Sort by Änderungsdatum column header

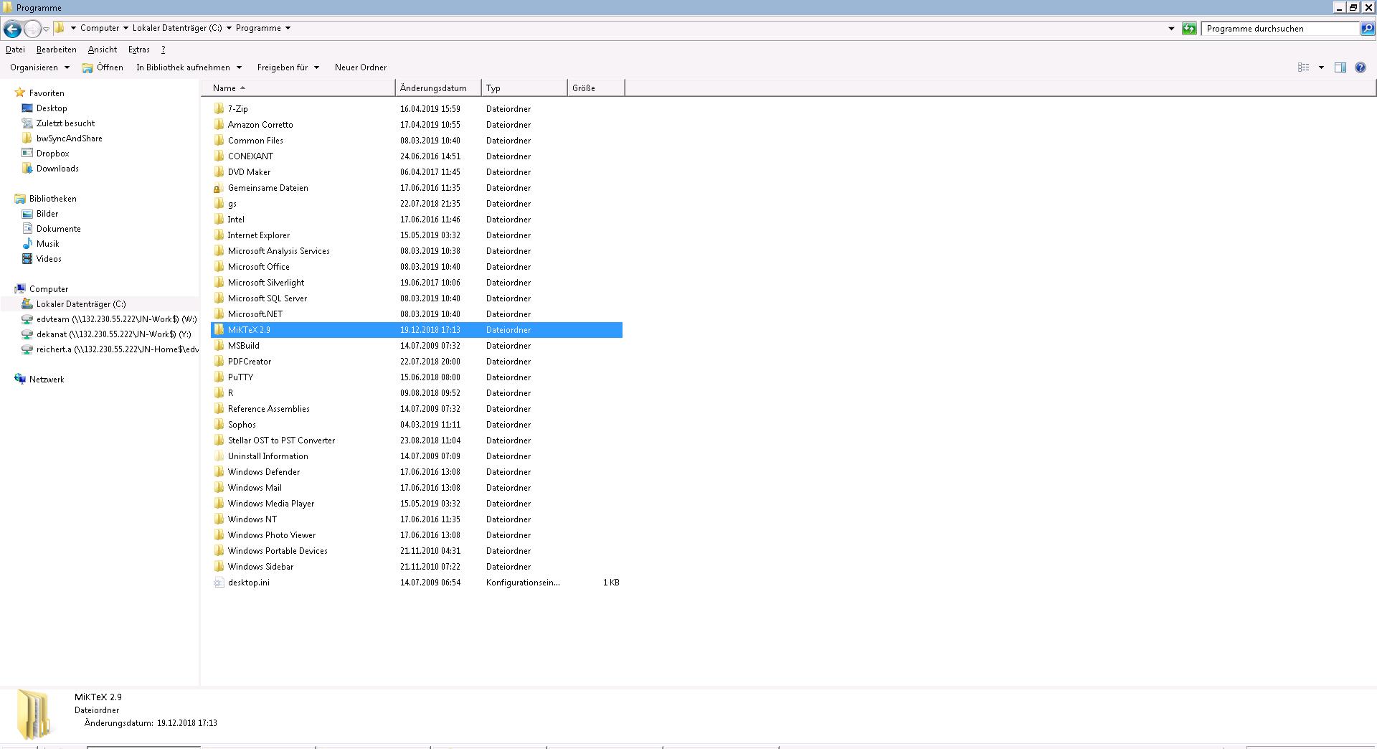click(433, 88)
